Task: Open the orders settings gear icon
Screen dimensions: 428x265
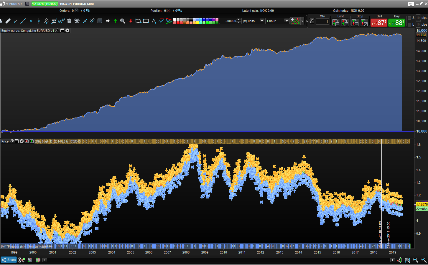Action: [88, 11]
